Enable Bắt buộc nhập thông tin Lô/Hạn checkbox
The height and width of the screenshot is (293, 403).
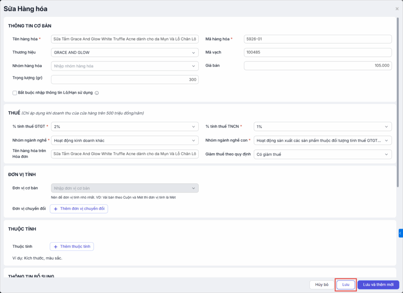(15, 93)
